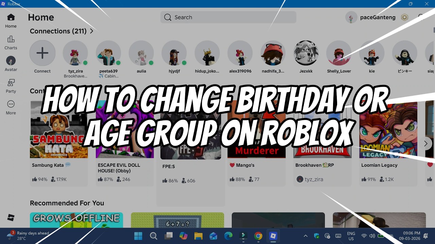Open Wi-Fi network settings tray icon

coord(364,236)
